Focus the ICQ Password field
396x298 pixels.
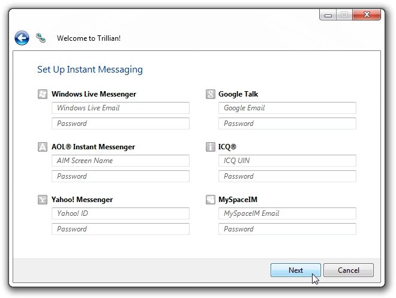click(287, 176)
